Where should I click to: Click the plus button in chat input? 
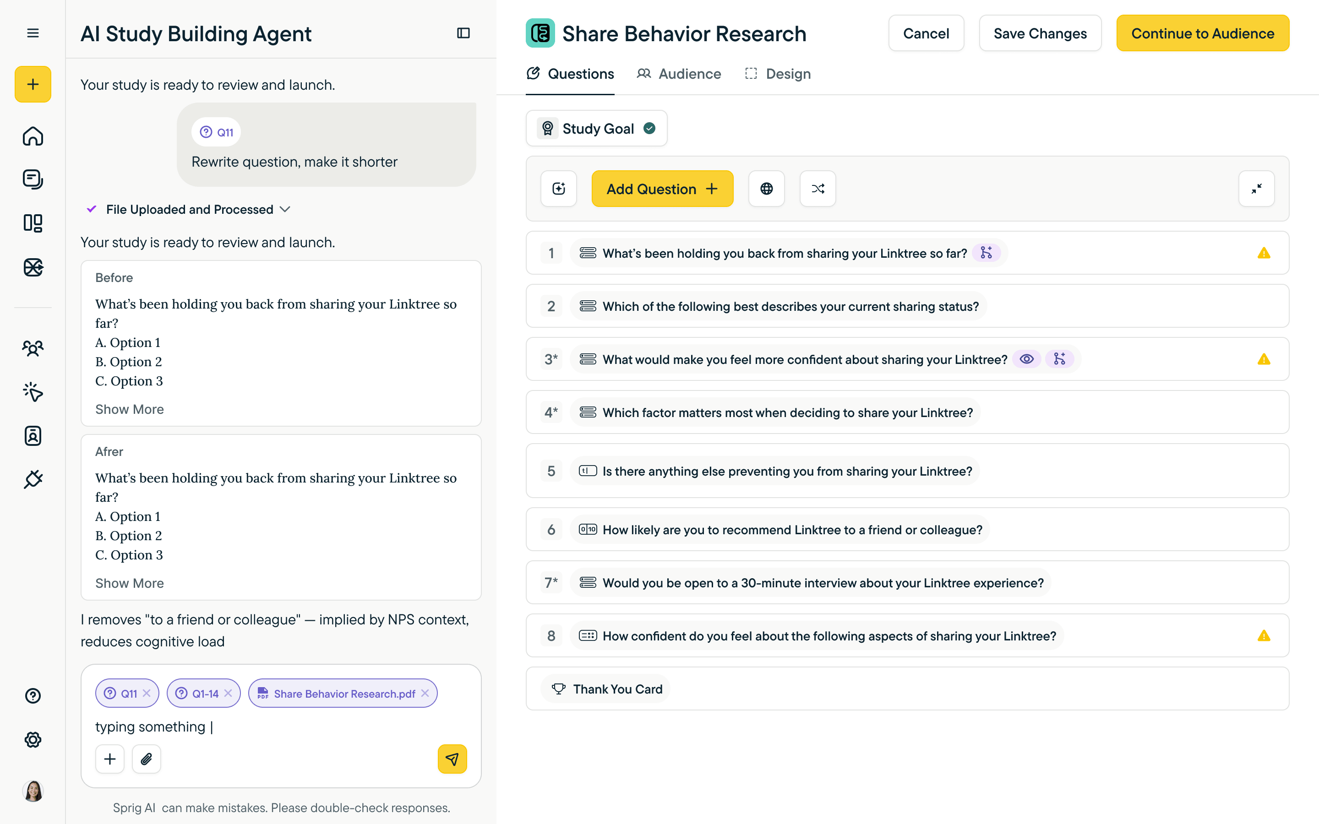pos(109,759)
